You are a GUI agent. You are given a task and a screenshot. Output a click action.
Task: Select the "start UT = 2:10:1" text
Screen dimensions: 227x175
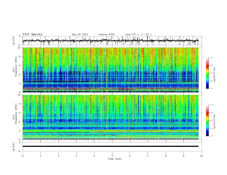[138, 34]
